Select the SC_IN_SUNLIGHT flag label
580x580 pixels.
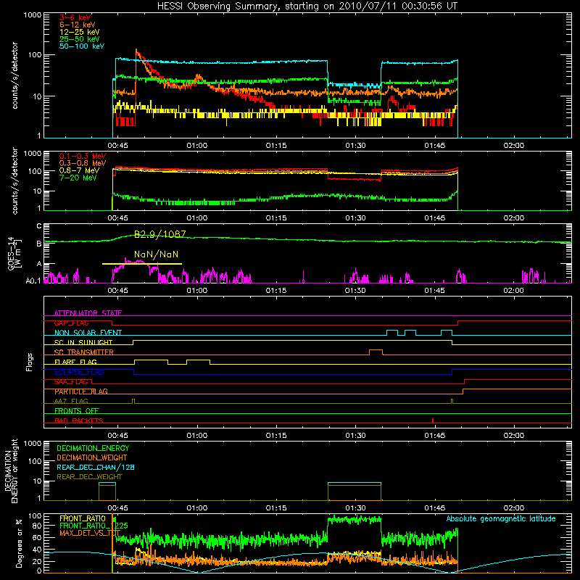pos(83,342)
